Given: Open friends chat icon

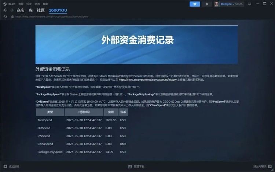Looking at the screenshot, I should tap(270, 166).
